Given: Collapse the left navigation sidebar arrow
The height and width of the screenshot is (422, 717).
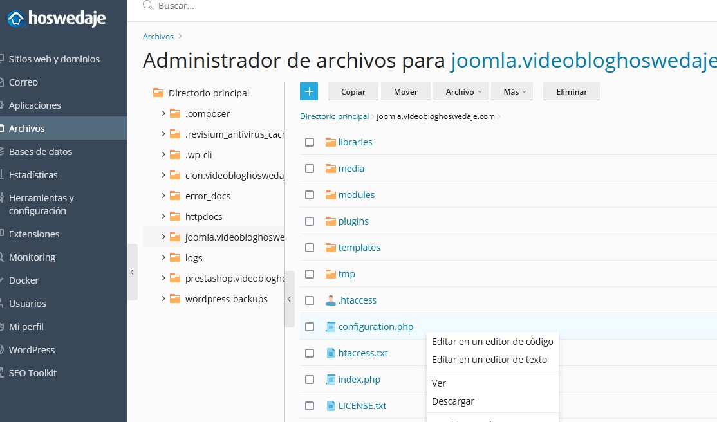Looking at the screenshot, I should (132, 272).
